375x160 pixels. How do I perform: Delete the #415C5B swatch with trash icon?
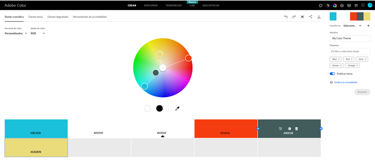(296, 128)
